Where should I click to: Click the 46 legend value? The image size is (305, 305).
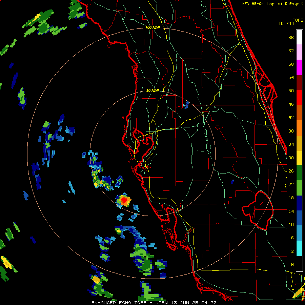[x=291, y=104]
